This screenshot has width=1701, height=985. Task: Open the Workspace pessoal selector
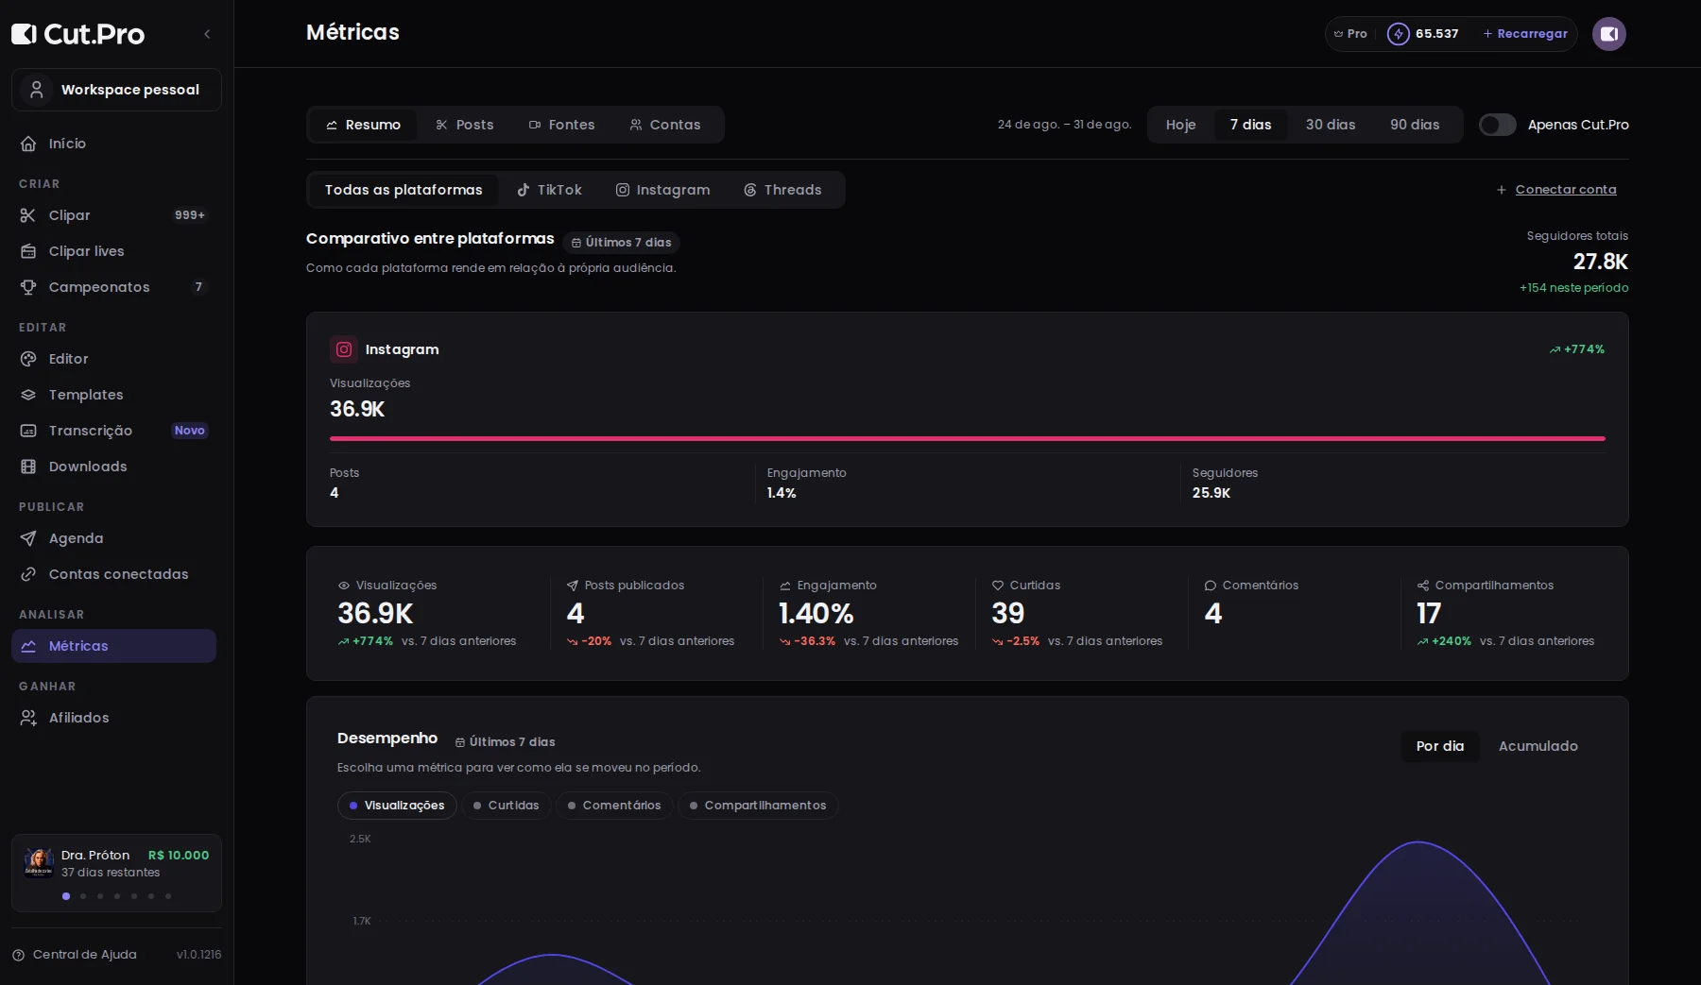(116, 90)
